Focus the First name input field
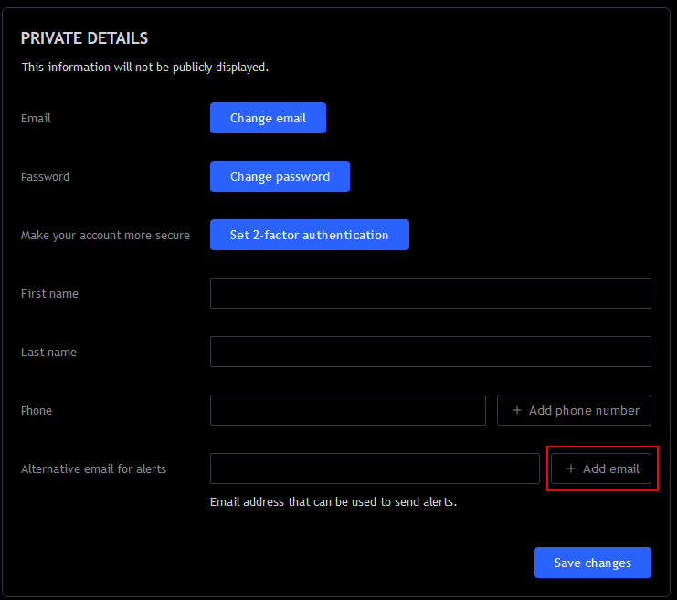Viewport: 677px width, 600px height. coord(430,293)
